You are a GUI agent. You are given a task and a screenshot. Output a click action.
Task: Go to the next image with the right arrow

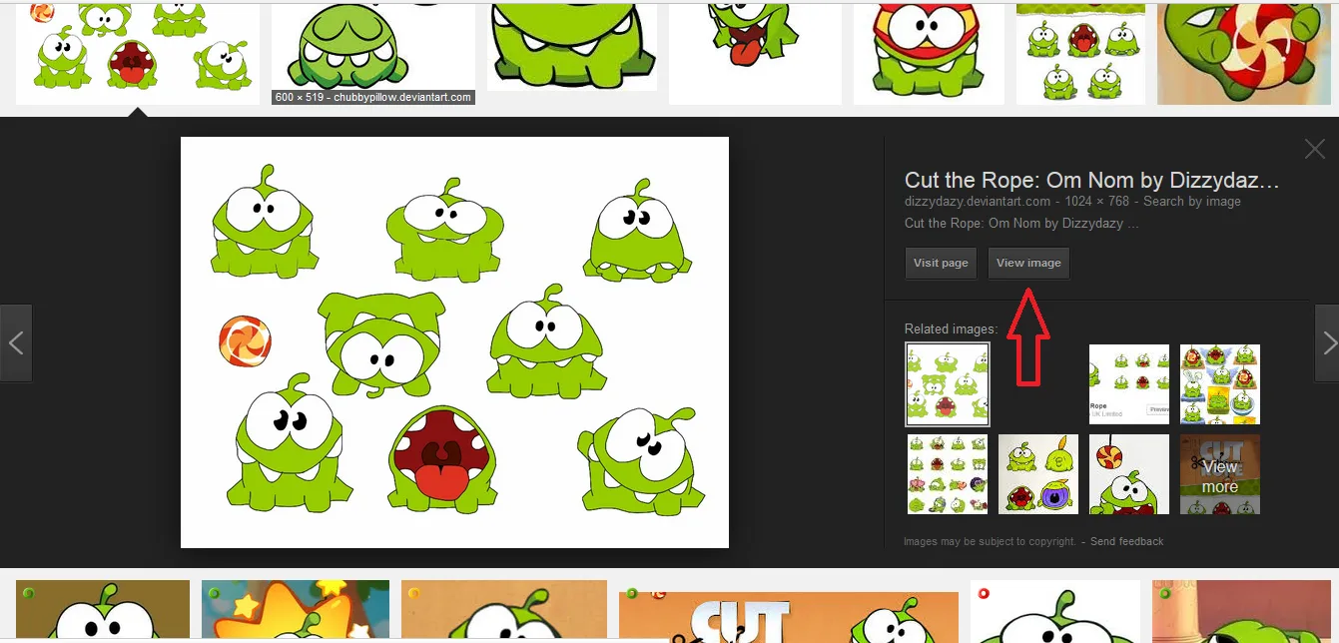(1327, 343)
